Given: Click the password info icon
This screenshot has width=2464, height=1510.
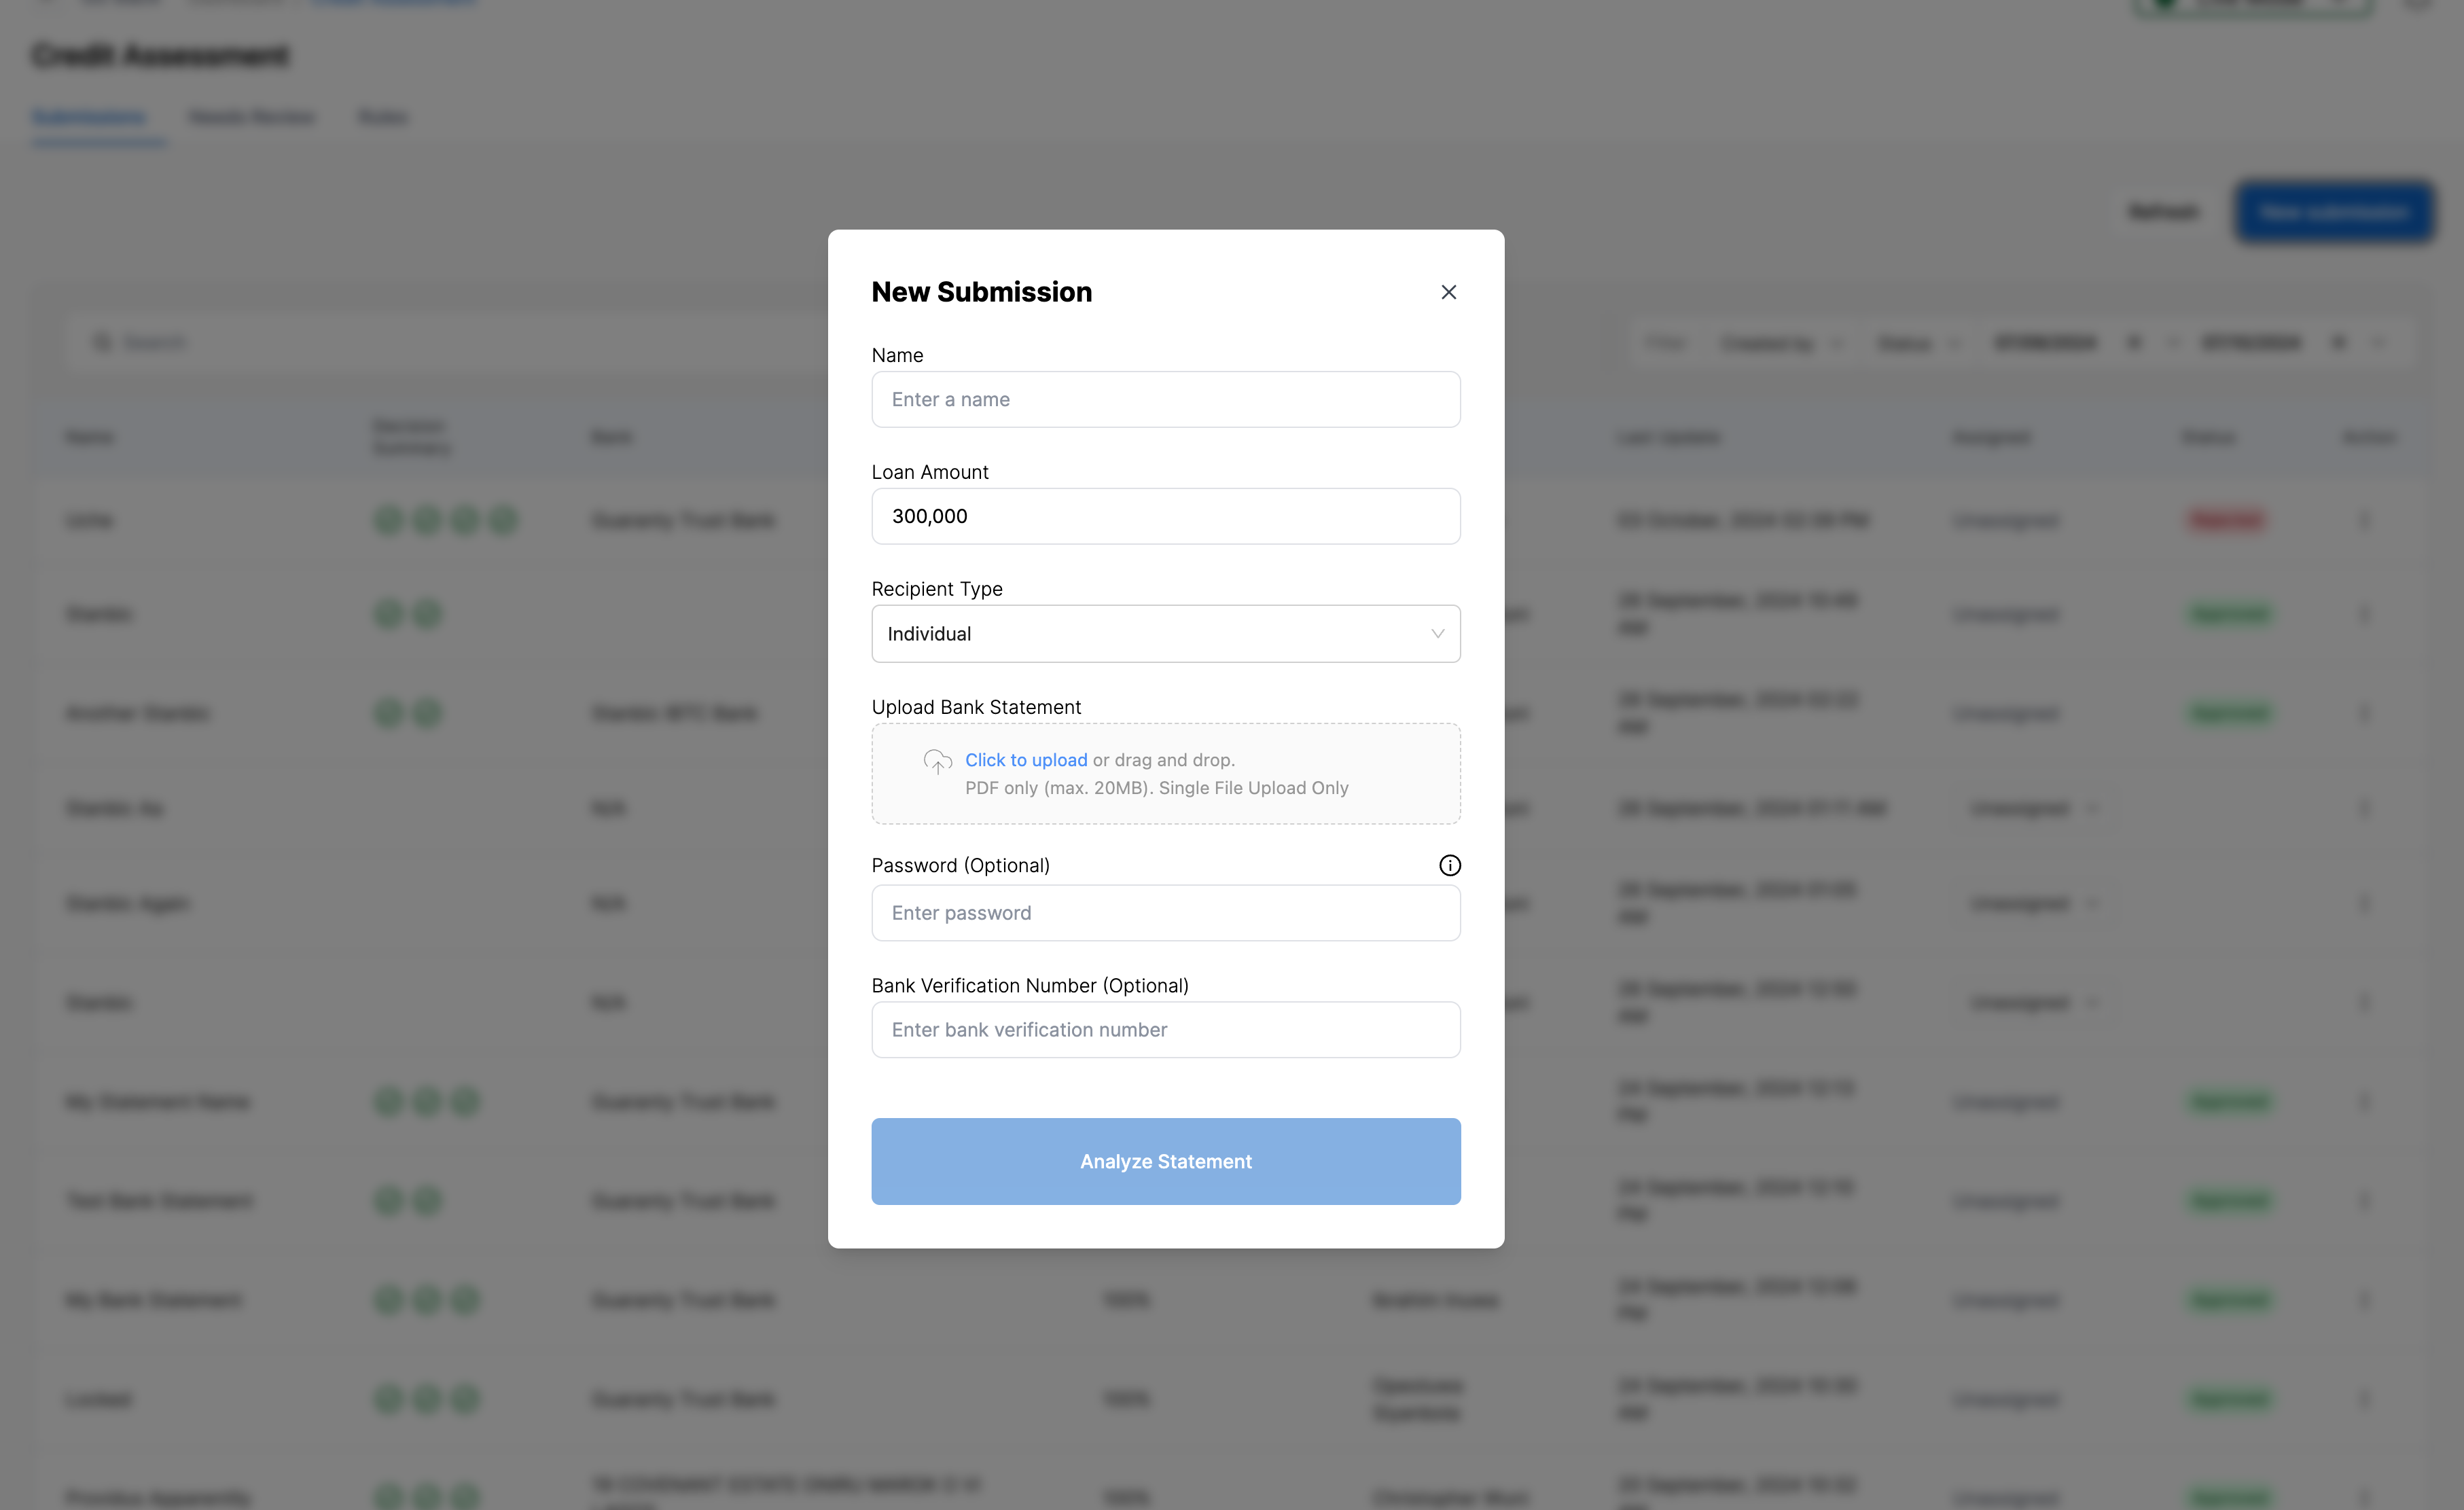Looking at the screenshot, I should click(1449, 865).
